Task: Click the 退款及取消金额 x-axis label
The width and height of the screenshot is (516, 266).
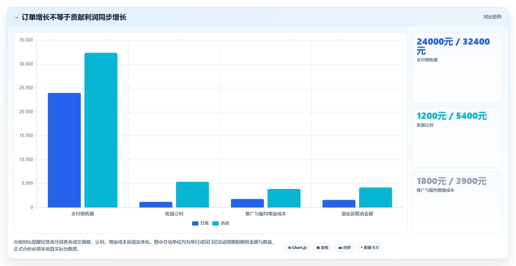Action: point(357,214)
